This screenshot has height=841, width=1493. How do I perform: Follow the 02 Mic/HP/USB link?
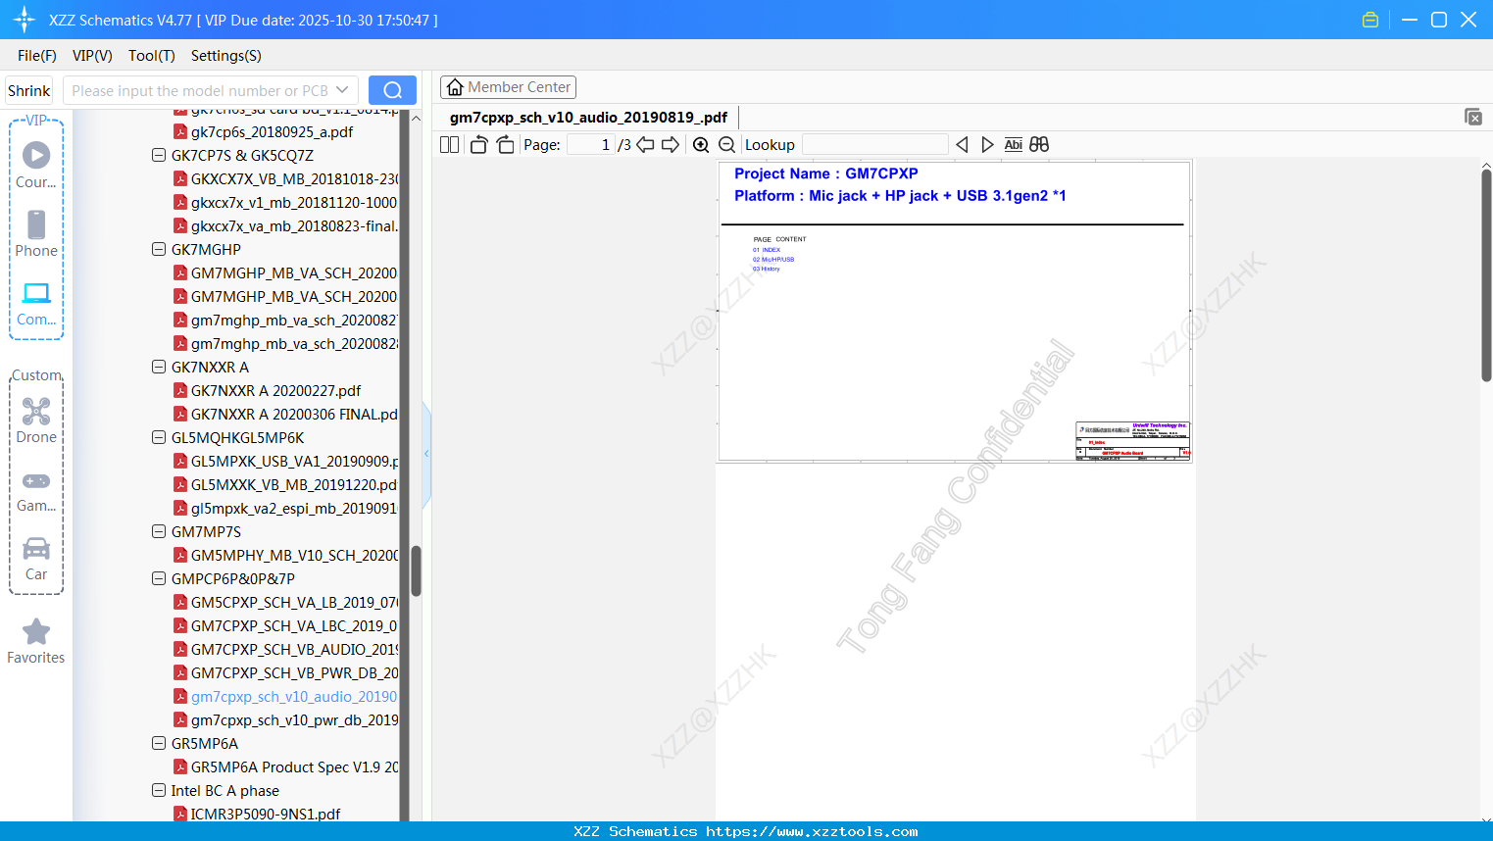773,260
